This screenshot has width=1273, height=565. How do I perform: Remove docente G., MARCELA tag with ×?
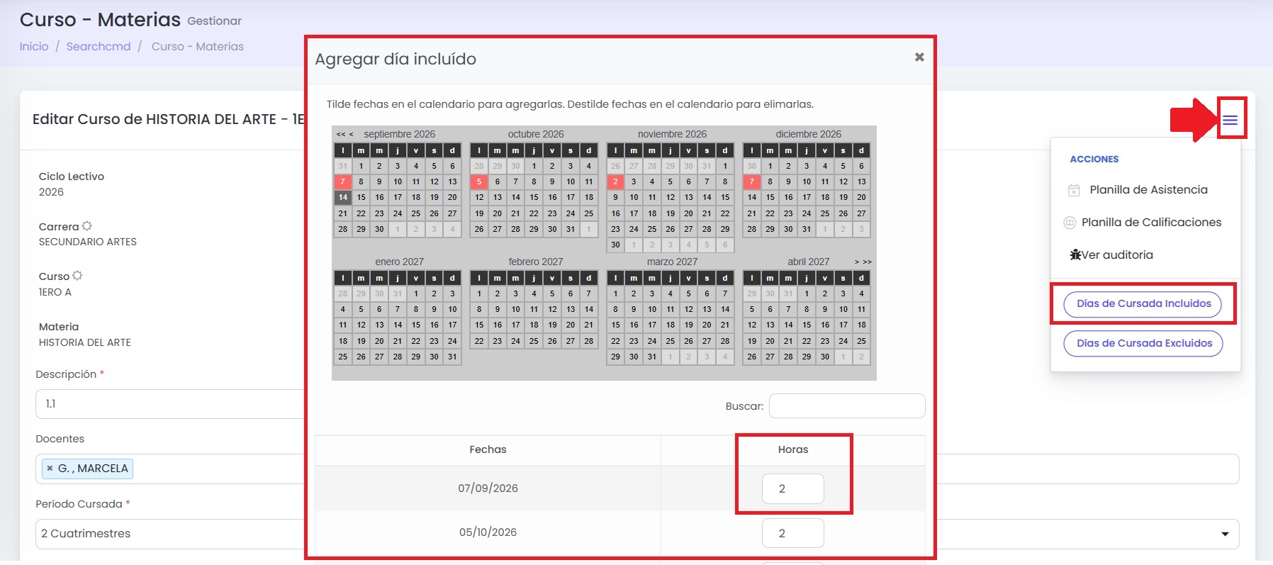(50, 469)
